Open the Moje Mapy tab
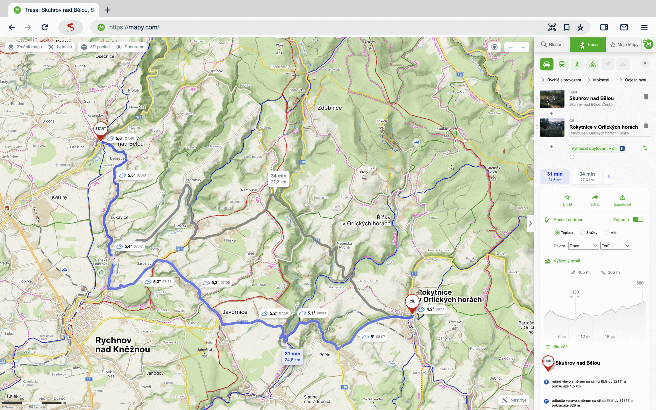 [624, 45]
